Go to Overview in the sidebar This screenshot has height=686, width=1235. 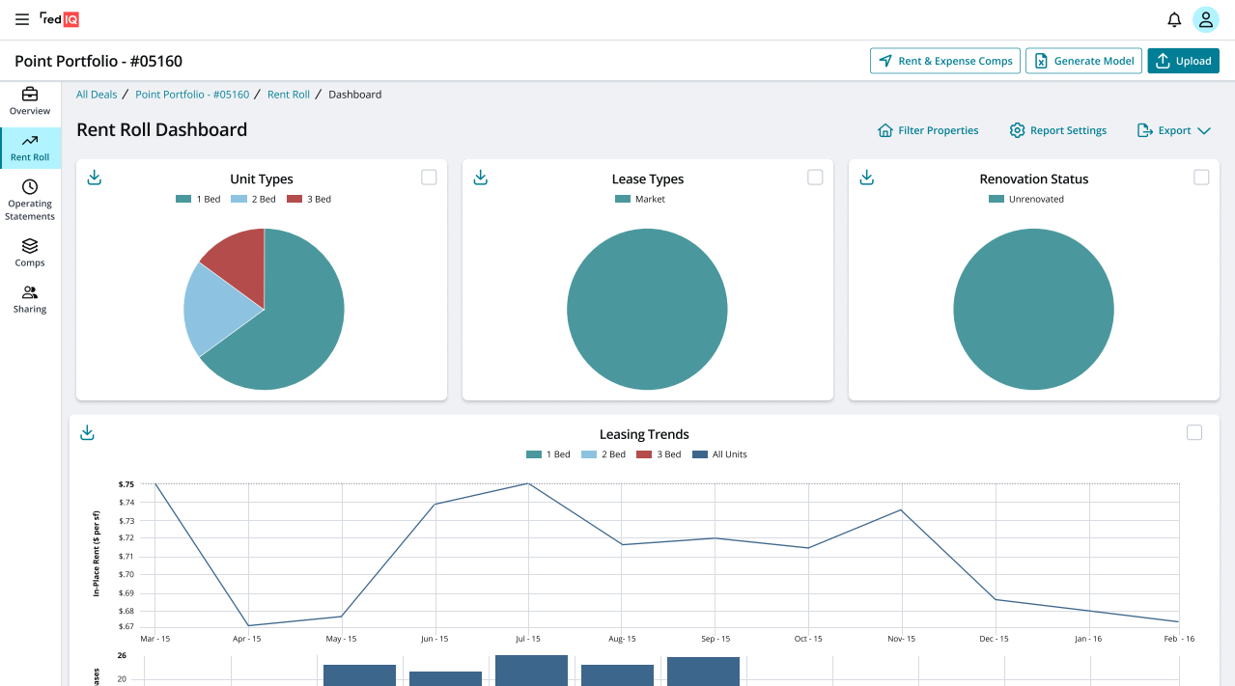click(30, 101)
